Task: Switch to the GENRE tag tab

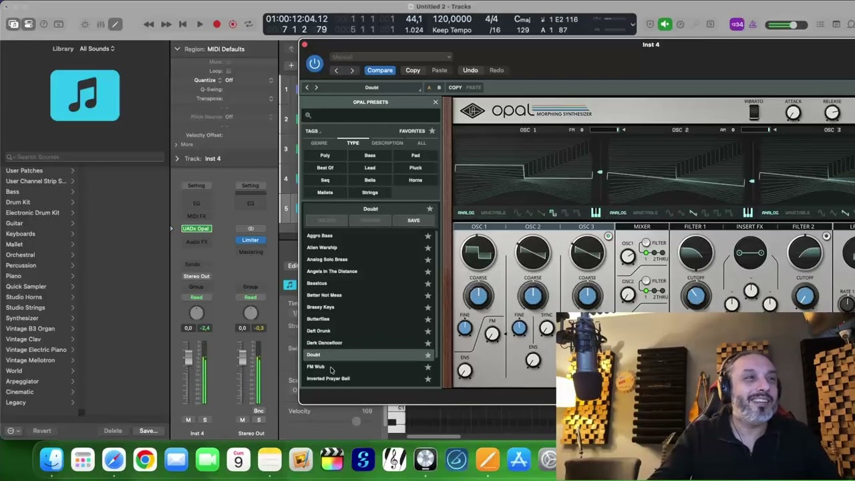Action: [319, 143]
